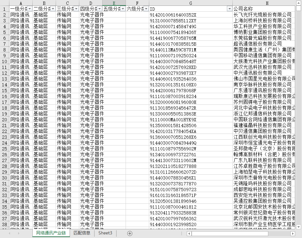Viewport: 302px width, 238px height.
Task: Select cell 南京华脉科技股份有限公司
Action: point(264,84)
